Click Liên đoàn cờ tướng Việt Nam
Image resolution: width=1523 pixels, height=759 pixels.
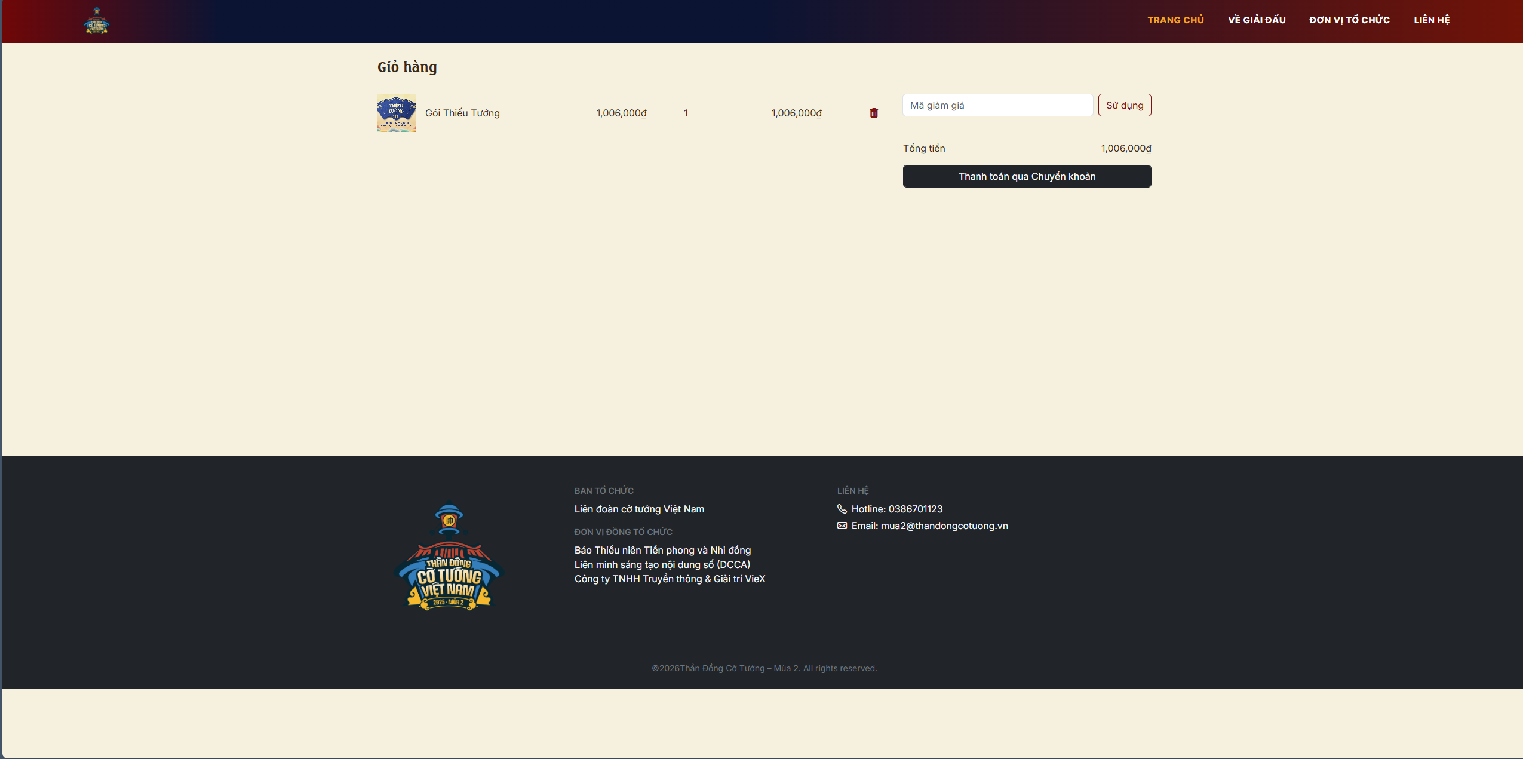point(639,509)
